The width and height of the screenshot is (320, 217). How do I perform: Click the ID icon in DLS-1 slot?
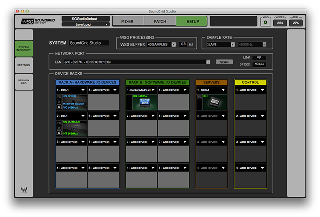pos(59,102)
